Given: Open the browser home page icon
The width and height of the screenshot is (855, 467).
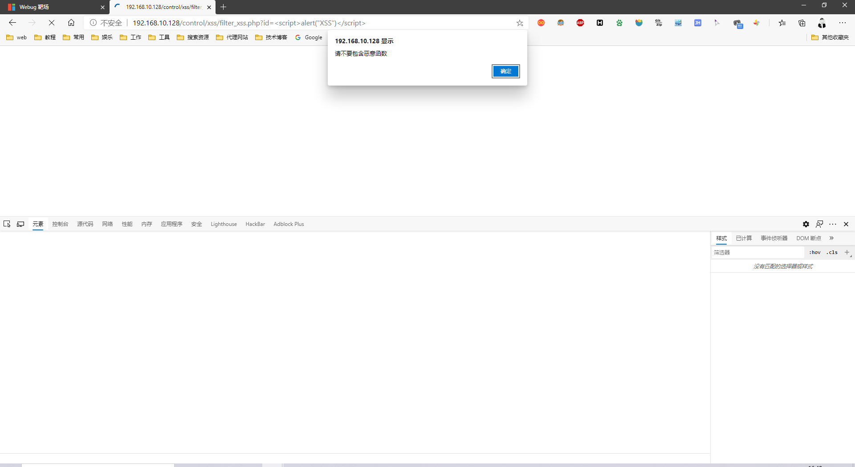Looking at the screenshot, I should pyautogui.click(x=71, y=23).
